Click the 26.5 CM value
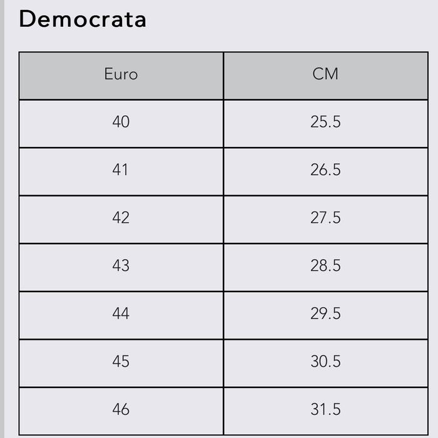438x438 pixels. click(x=325, y=170)
